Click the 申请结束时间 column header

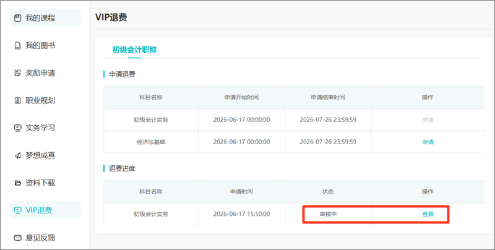[x=328, y=97]
